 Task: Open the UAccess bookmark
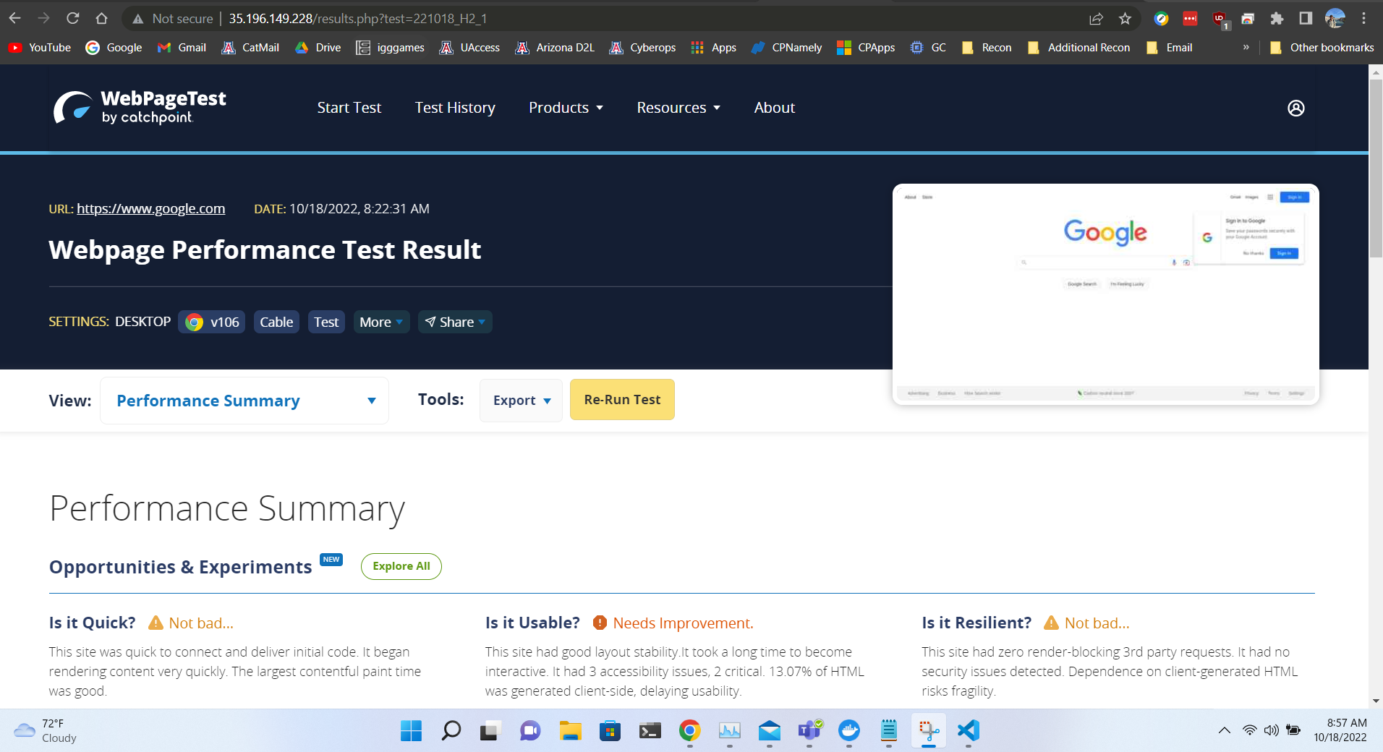(470, 48)
